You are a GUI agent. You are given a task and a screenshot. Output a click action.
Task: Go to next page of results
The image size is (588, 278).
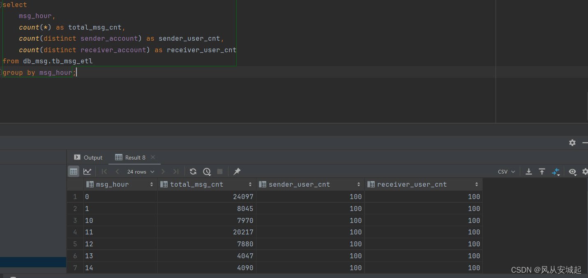point(163,171)
